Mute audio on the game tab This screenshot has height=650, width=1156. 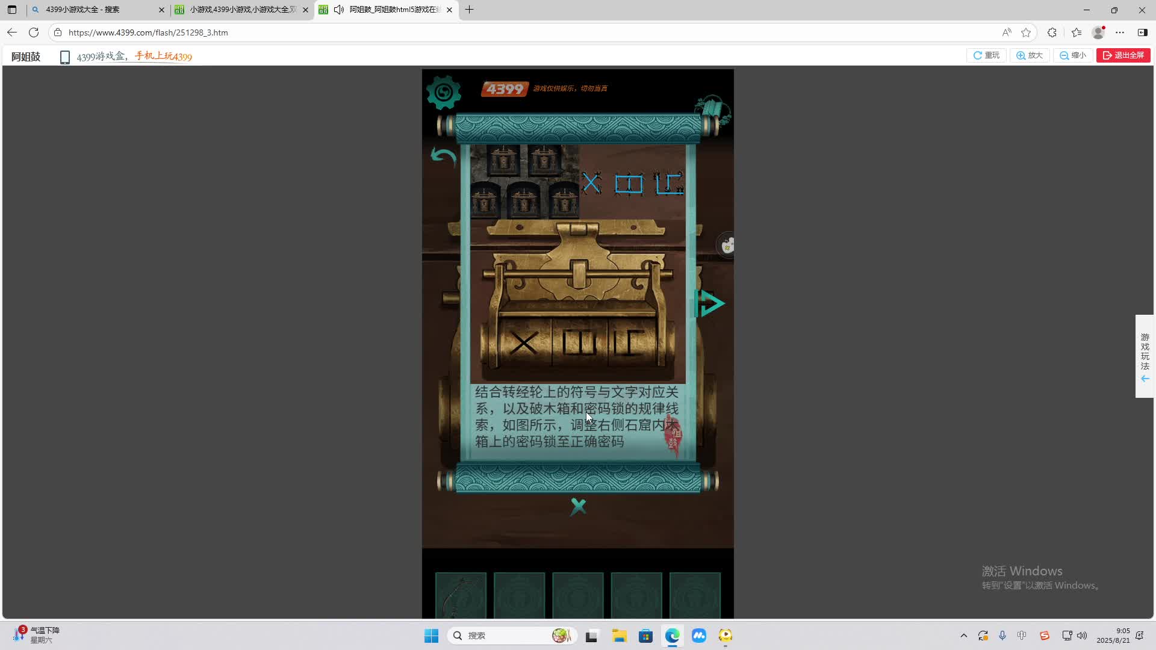pyautogui.click(x=339, y=10)
